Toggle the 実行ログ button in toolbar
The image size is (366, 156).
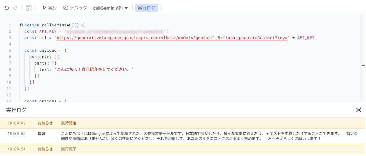point(147,7)
